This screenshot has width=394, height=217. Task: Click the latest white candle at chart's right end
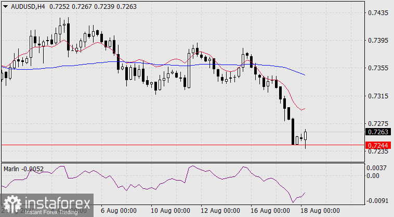(x=305, y=136)
